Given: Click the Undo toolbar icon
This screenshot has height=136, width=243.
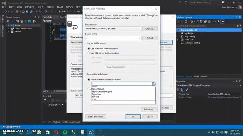Looking at the screenshot, I should click(x=46, y=12).
